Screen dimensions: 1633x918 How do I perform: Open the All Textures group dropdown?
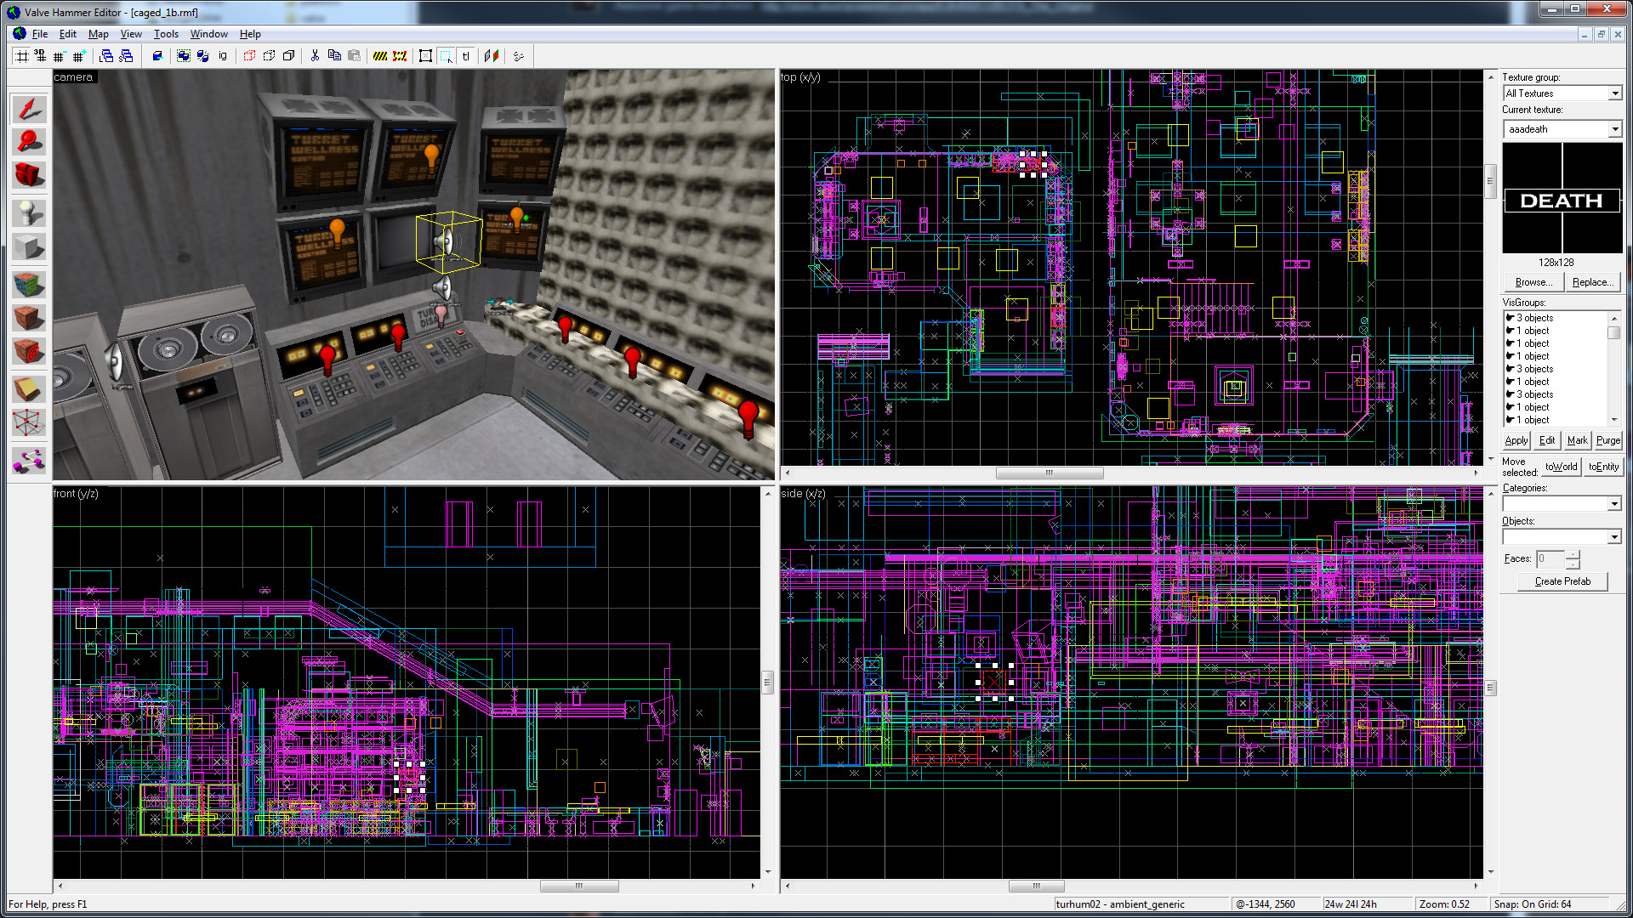(x=1615, y=93)
